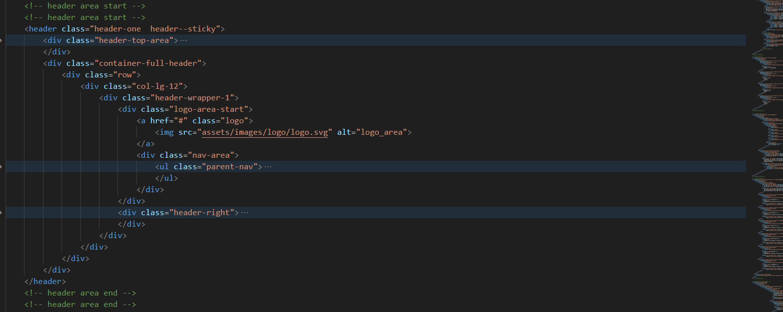
Task: Click the last "header area end" comment
Action: click(x=80, y=305)
